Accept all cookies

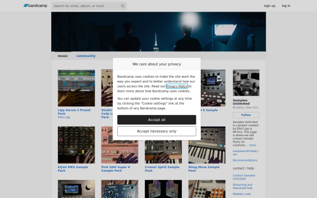(157, 120)
